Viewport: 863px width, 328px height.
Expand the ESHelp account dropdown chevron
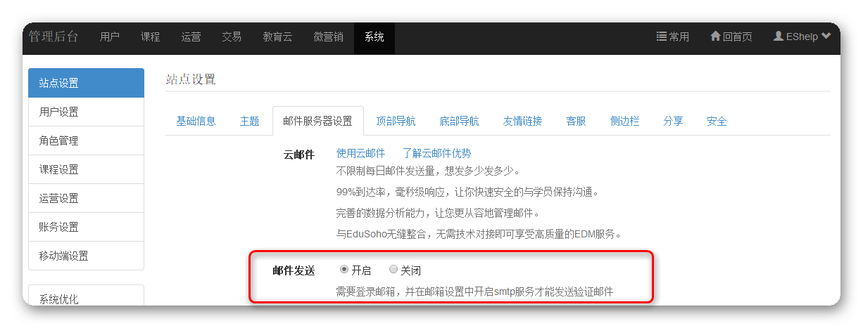[826, 37]
